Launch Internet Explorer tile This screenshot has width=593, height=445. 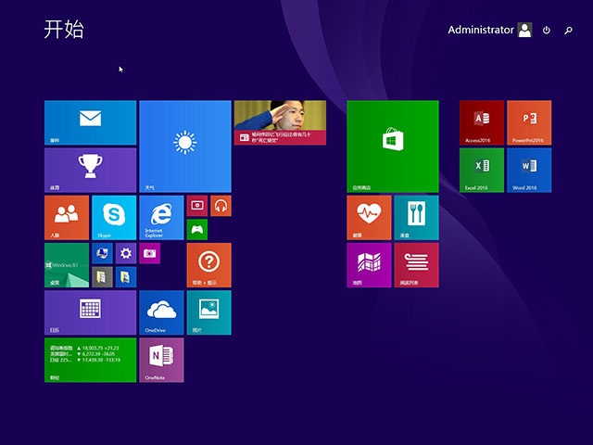[161, 218]
